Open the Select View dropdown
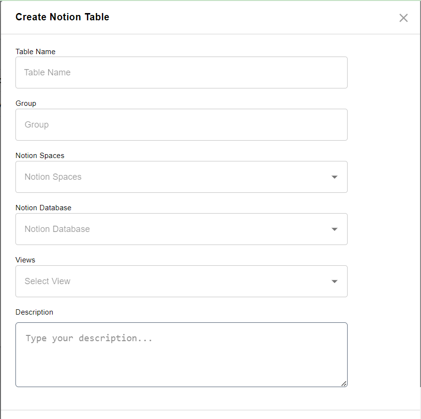 click(181, 281)
